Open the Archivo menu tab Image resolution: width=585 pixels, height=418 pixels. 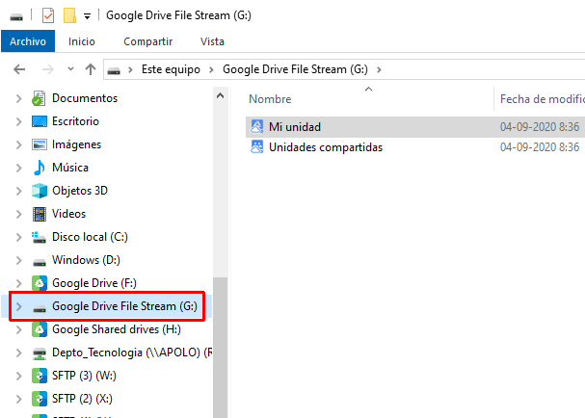(x=28, y=41)
